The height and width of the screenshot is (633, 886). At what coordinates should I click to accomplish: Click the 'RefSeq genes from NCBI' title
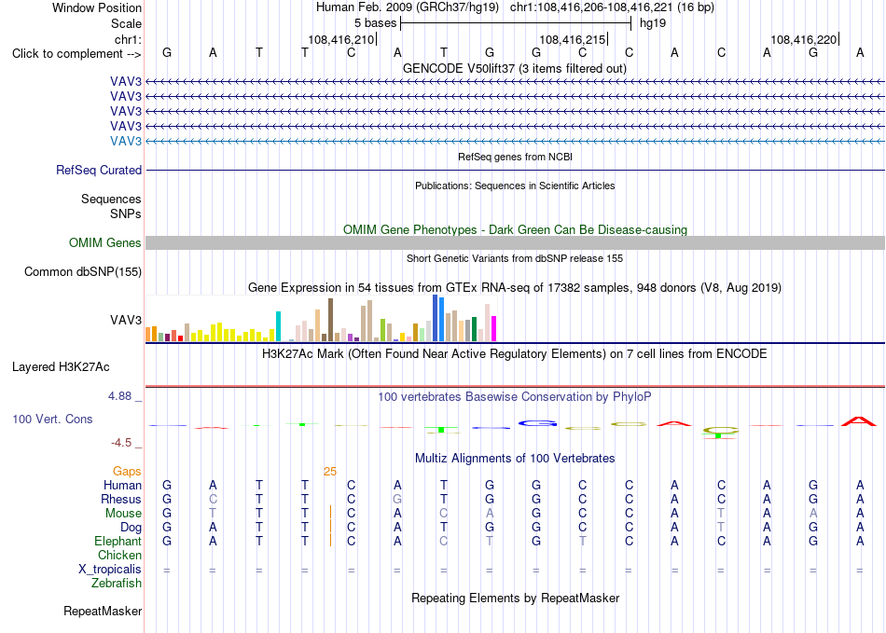click(515, 157)
